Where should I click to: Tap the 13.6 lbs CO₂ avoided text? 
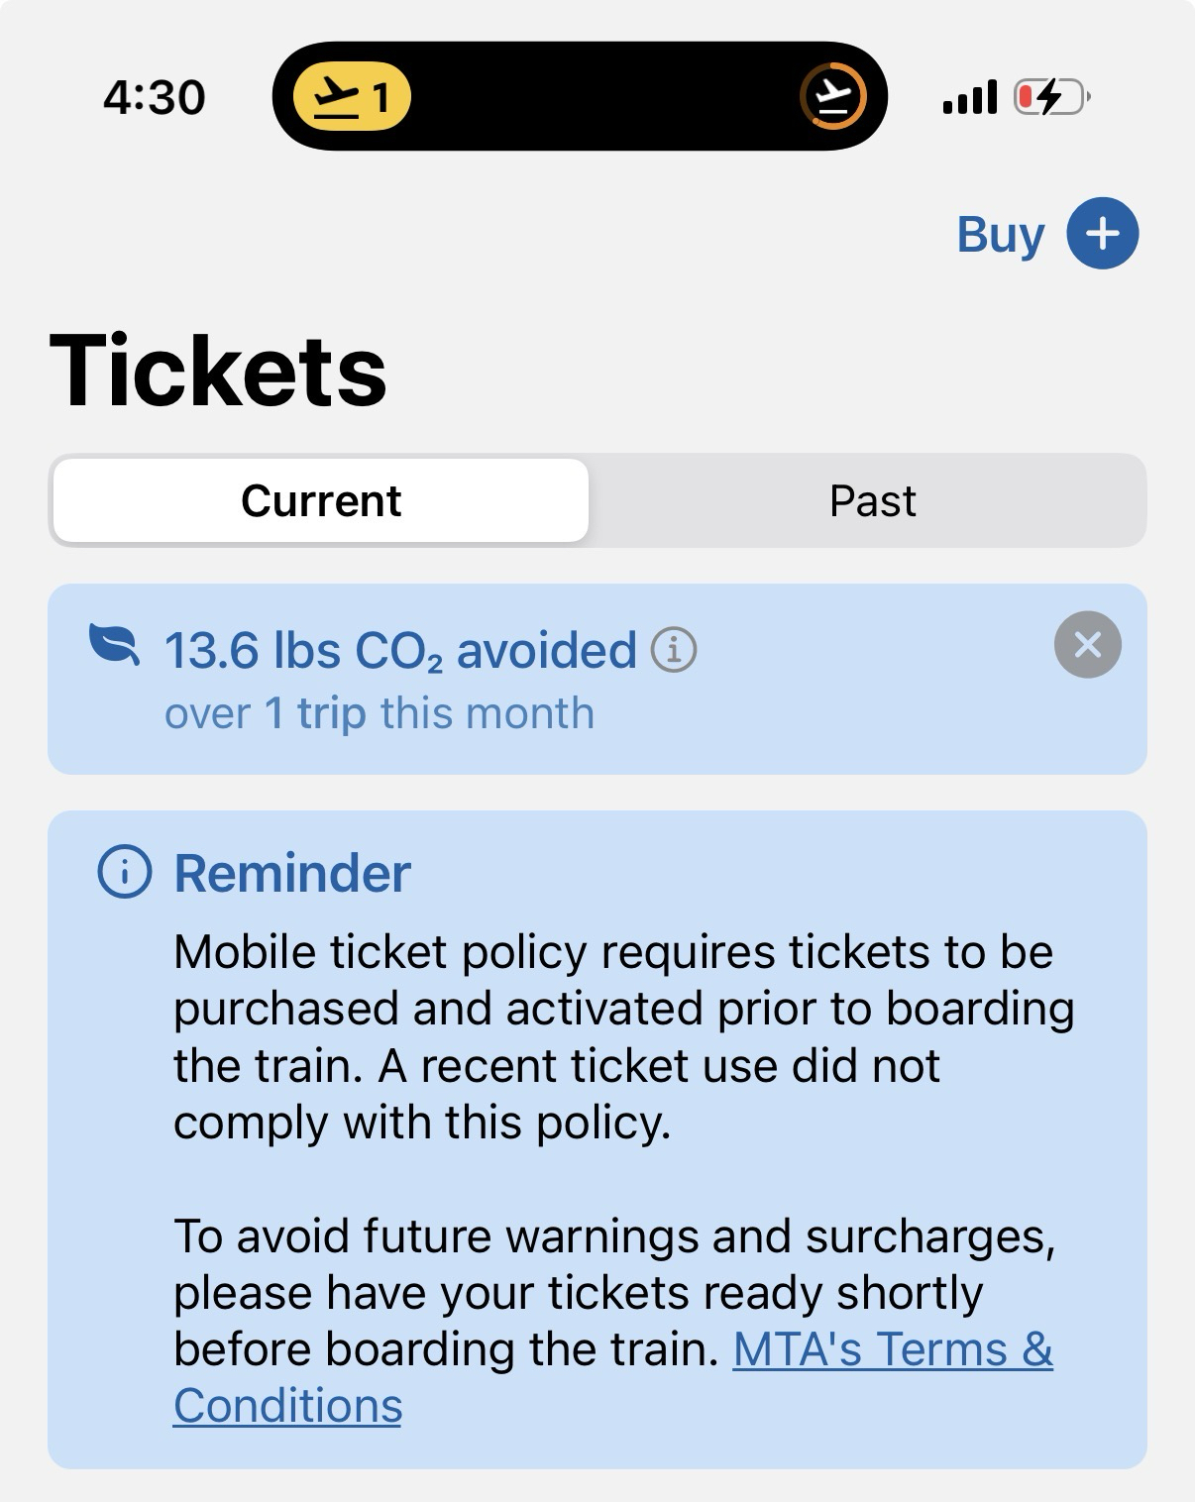click(400, 651)
